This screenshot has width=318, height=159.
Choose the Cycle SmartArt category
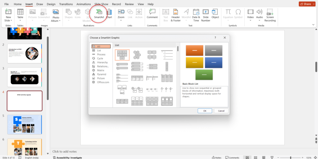[x=100, y=58]
